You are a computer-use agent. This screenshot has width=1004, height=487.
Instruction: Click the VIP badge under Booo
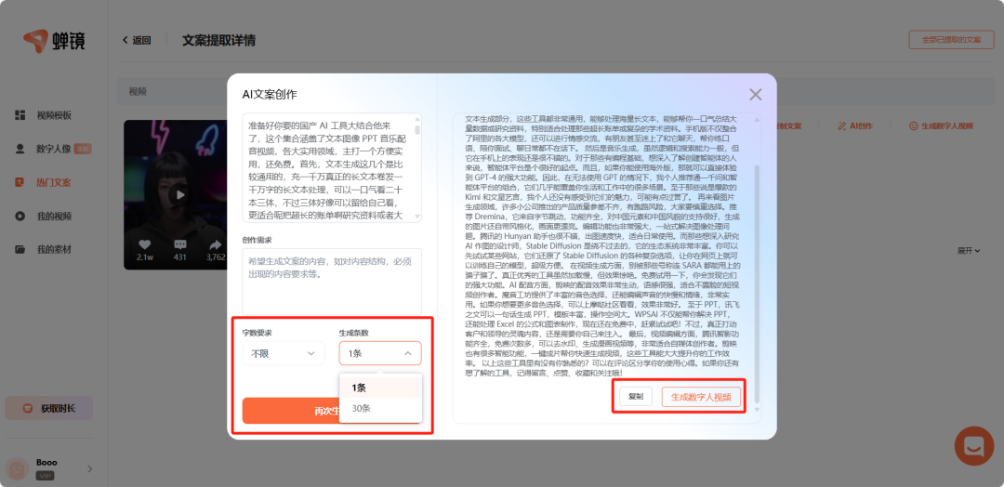click(x=45, y=476)
